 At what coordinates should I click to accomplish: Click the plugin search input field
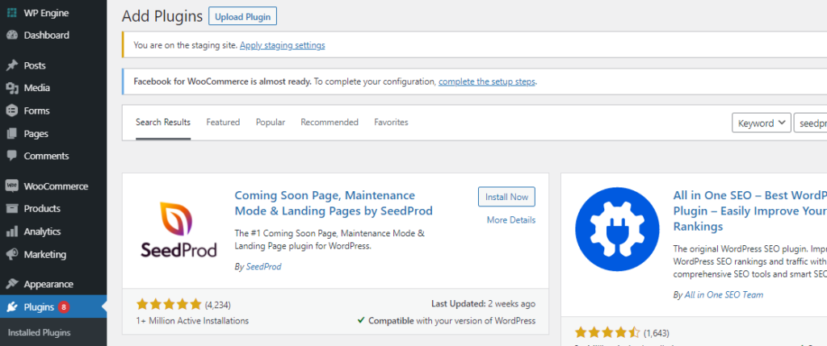(810, 123)
